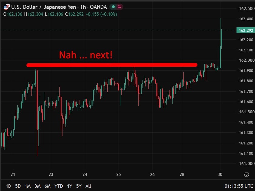Open chart settings gear icon near time axis
Image resolution: width=255 pixels, height=191 pixels.
(247, 175)
